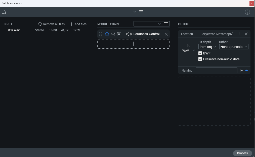Click the WAV file format icon

pyautogui.click(x=186, y=50)
